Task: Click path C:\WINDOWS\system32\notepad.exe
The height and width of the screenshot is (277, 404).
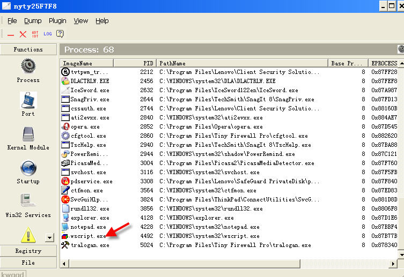Action: pyautogui.click(x=209, y=227)
